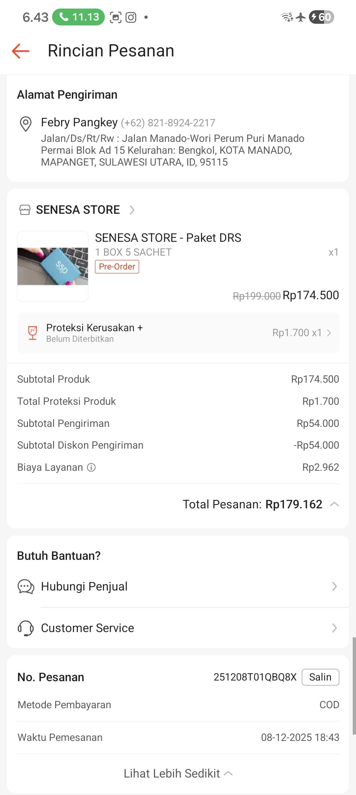Screen dimensions: 356x795
Task: Collapse the Total Pesanan price breakdown
Action: (x=334, y=504)
